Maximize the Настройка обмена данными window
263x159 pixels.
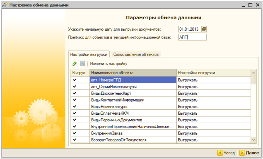pos(250,5)
